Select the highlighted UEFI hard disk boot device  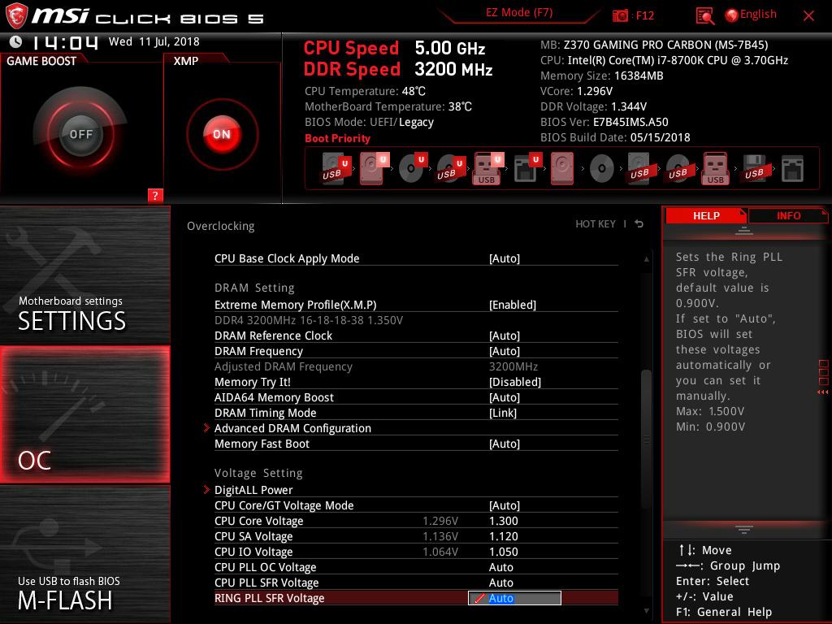coord(374,169)
